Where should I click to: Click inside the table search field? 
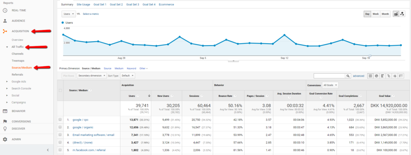pos(330,76)
